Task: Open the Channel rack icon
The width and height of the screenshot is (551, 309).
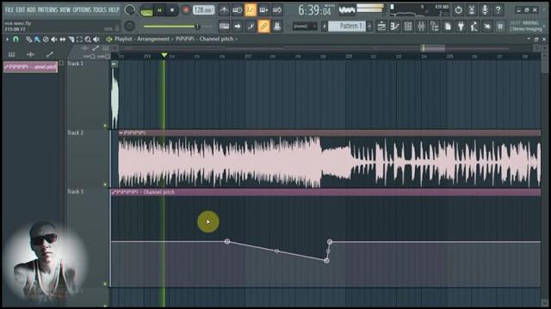Action: point(408,27)
